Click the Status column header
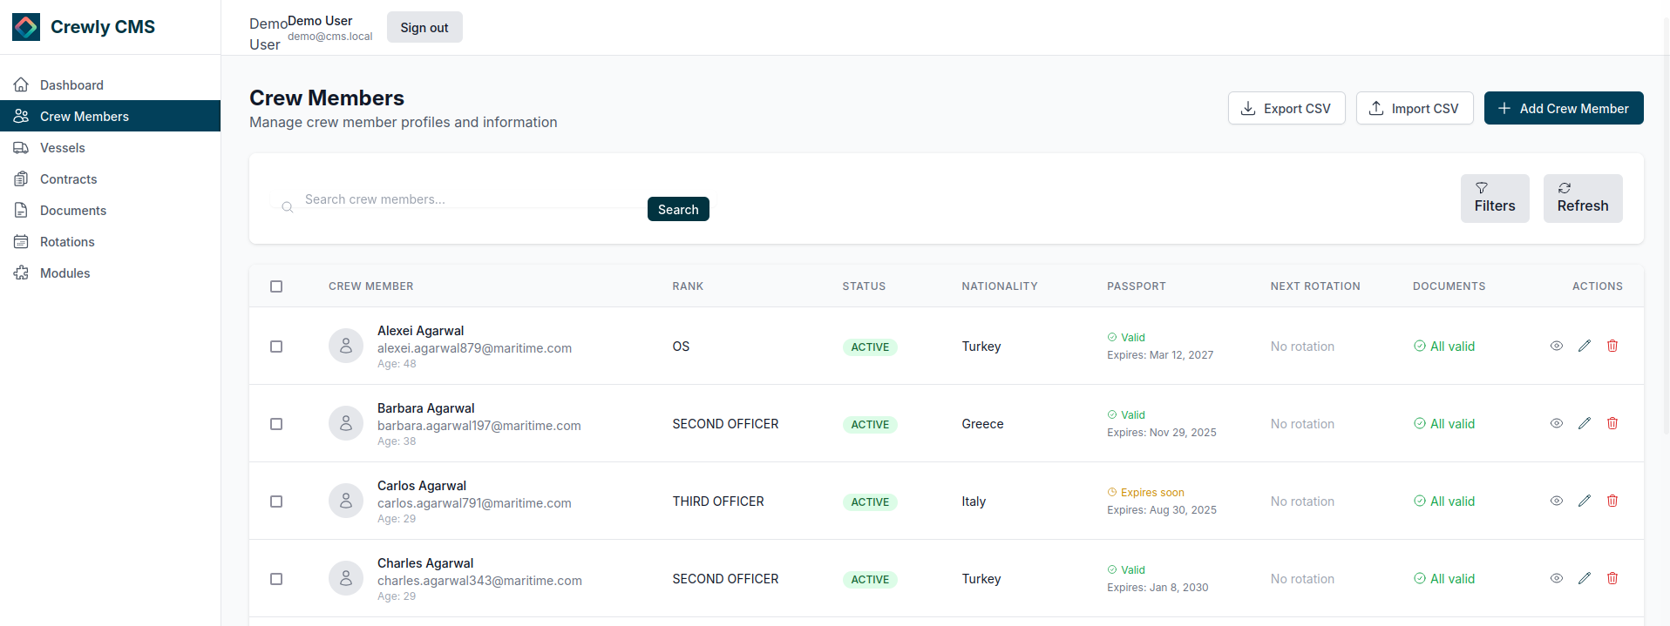Image resolution: width=1670 pixels, height=626 pixels. click(864, 286)
